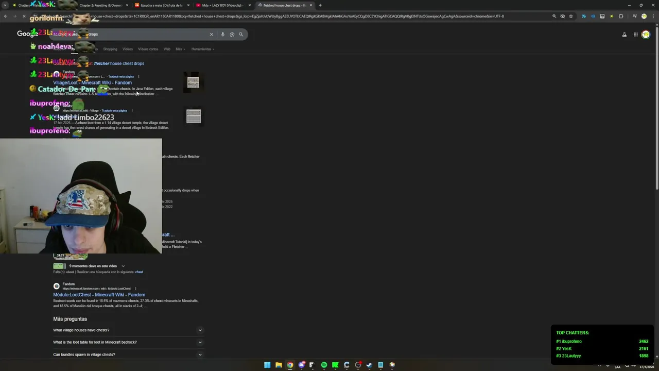This screenshot has width=659, height=371.
Task: Open a new browser tab
Action: coord(320,5)
